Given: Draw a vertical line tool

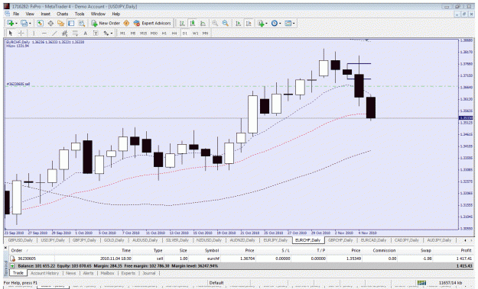Looking at the screenshot, I should 34,33.
